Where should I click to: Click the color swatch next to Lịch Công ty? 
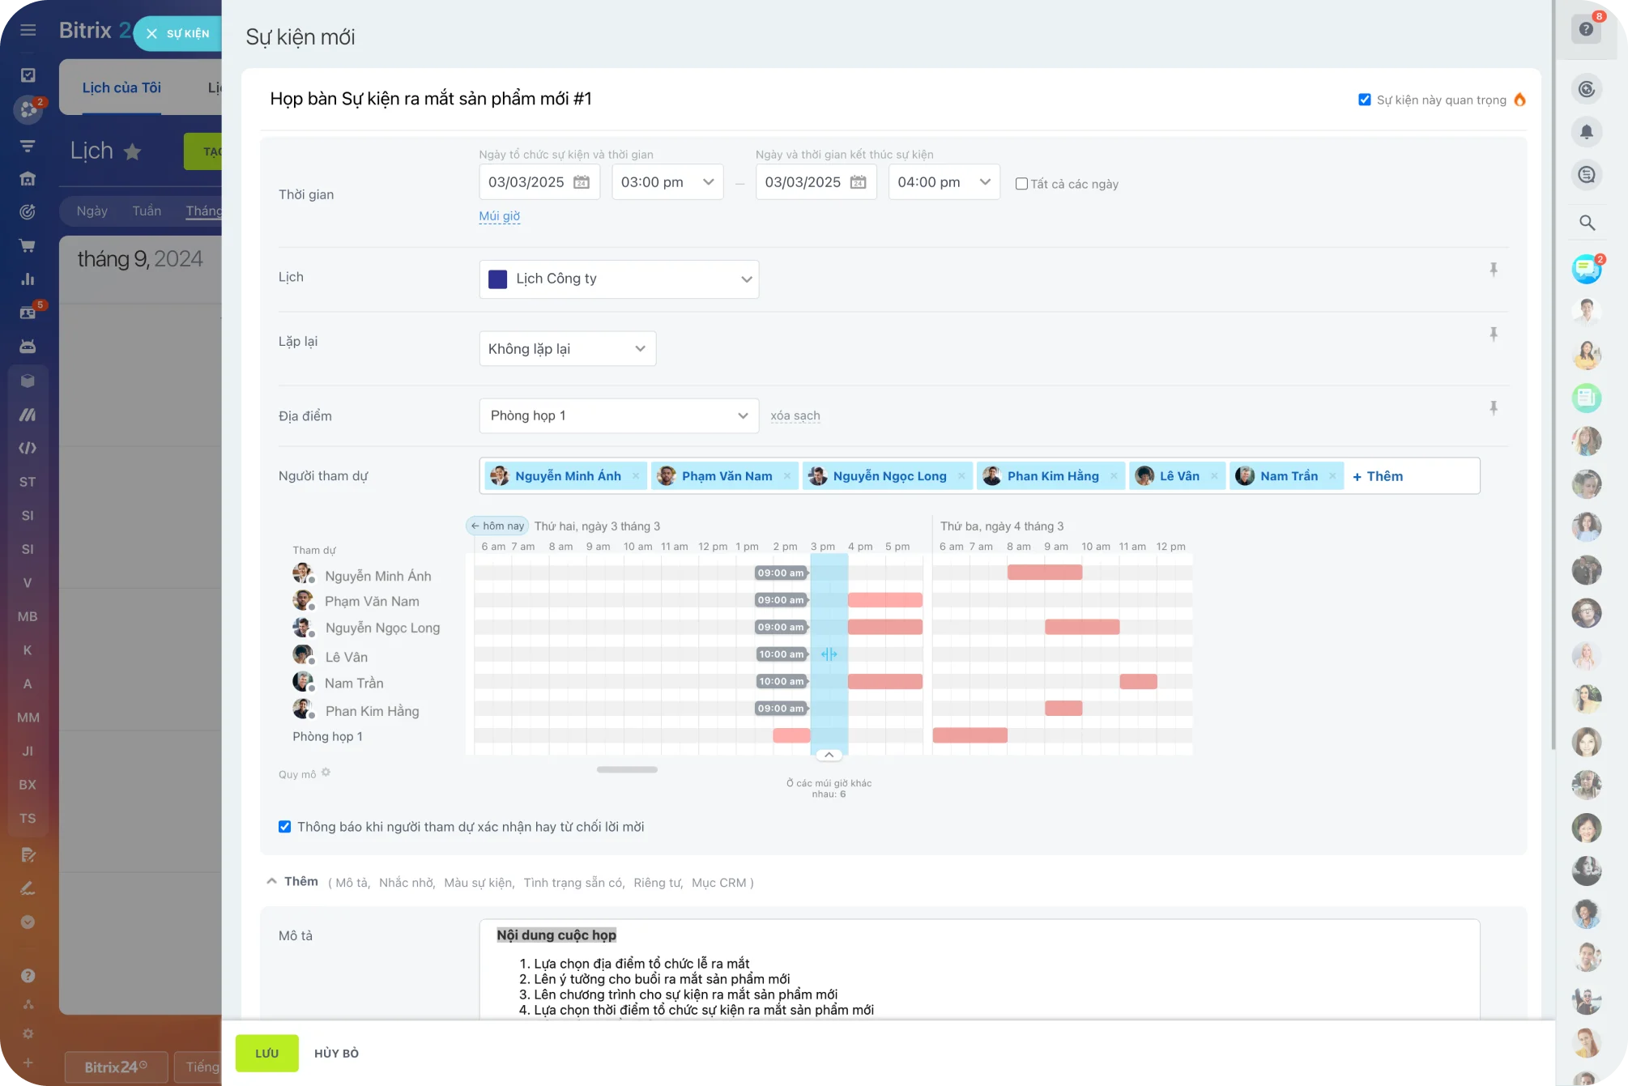(x=496, y=279)
